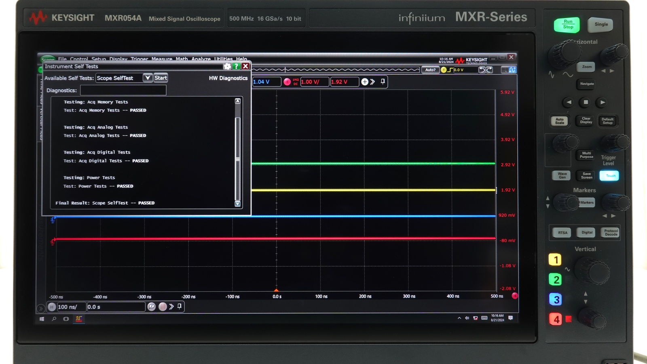Expand horizontal toolbar with double chevron
The height and width of the screenshot is (364, 647).
click(171, 307)
